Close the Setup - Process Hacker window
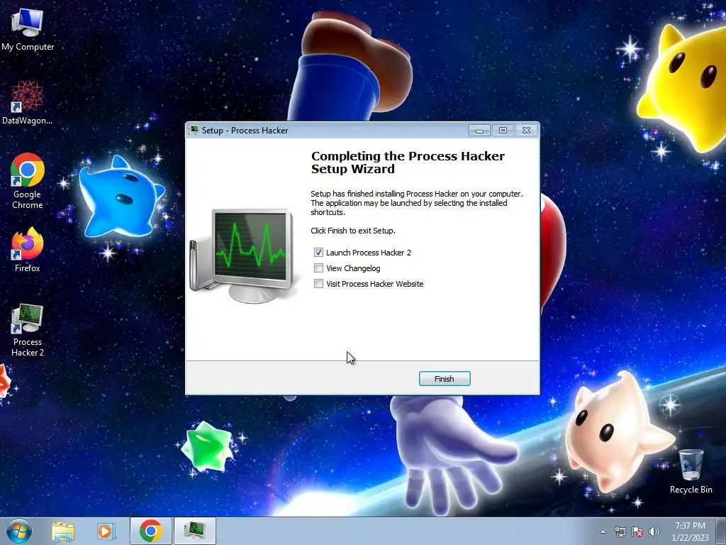This screenshot has width=726, height=545. coord(527,131)
